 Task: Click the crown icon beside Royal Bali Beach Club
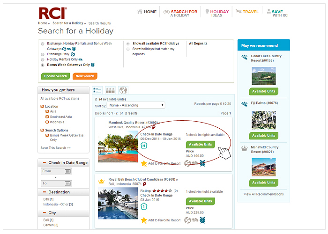point(102,181)
